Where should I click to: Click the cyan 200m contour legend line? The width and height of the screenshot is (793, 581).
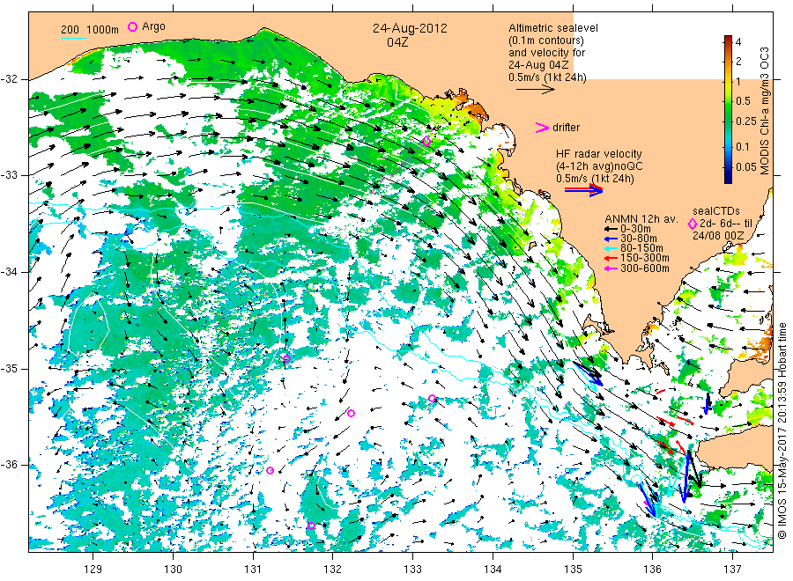pos(73,37)
